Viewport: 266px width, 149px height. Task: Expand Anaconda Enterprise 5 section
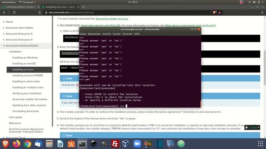coord(4,34)
